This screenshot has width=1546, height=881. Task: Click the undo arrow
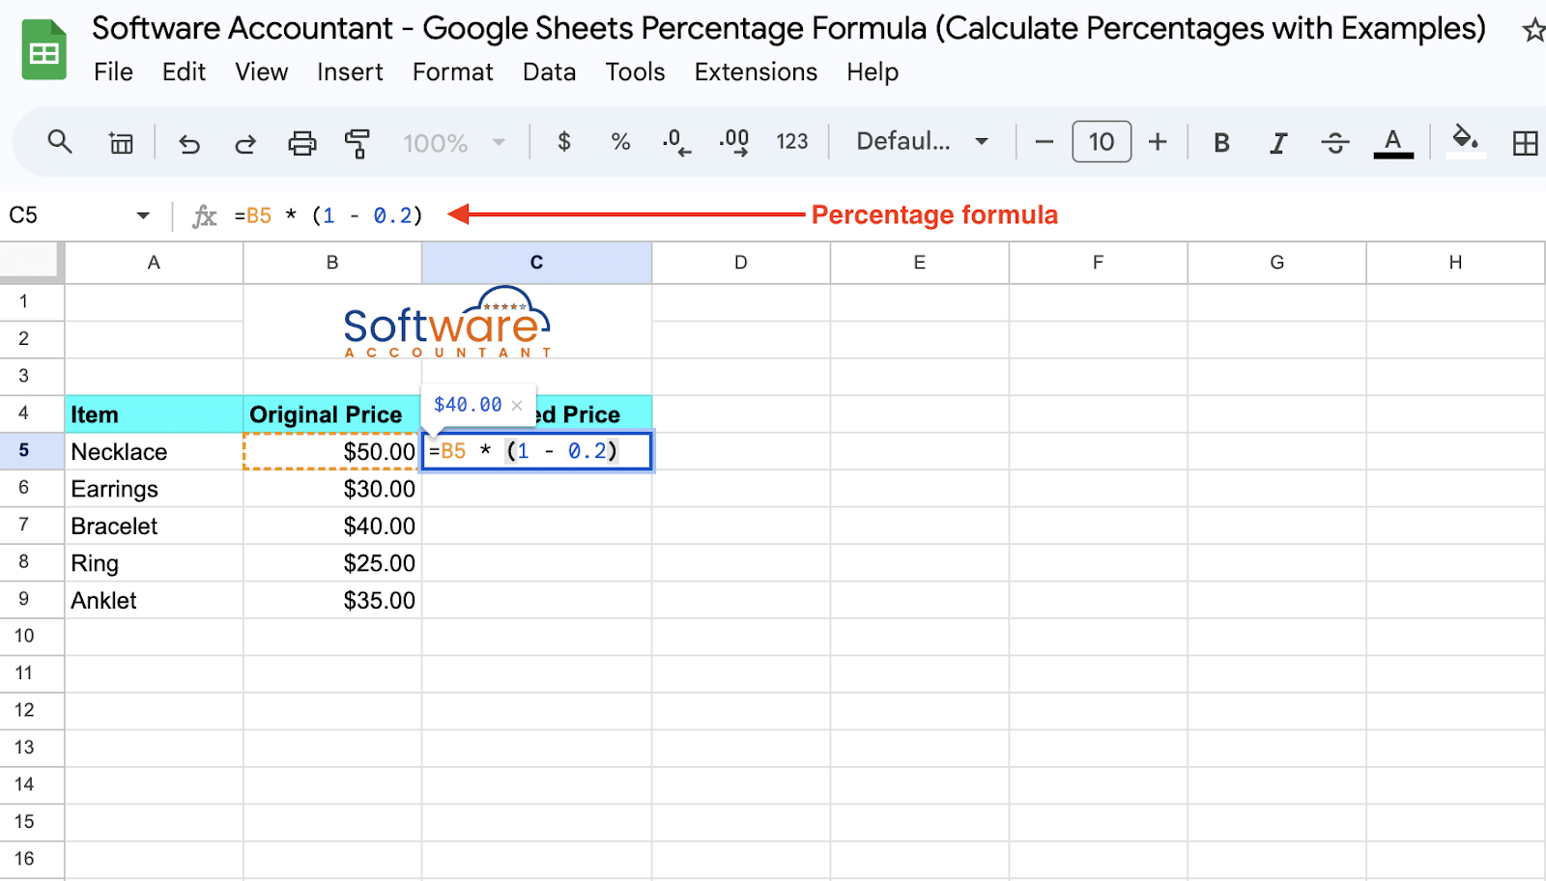pos(189,144)
